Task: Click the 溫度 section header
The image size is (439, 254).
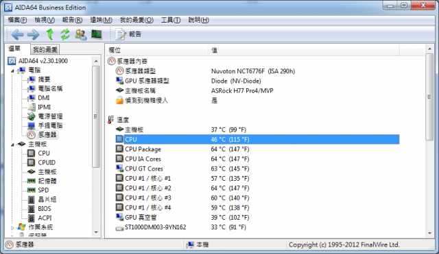Action: coord(118,120)
